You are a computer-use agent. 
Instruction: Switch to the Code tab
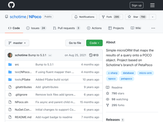(x=14, y=28)
